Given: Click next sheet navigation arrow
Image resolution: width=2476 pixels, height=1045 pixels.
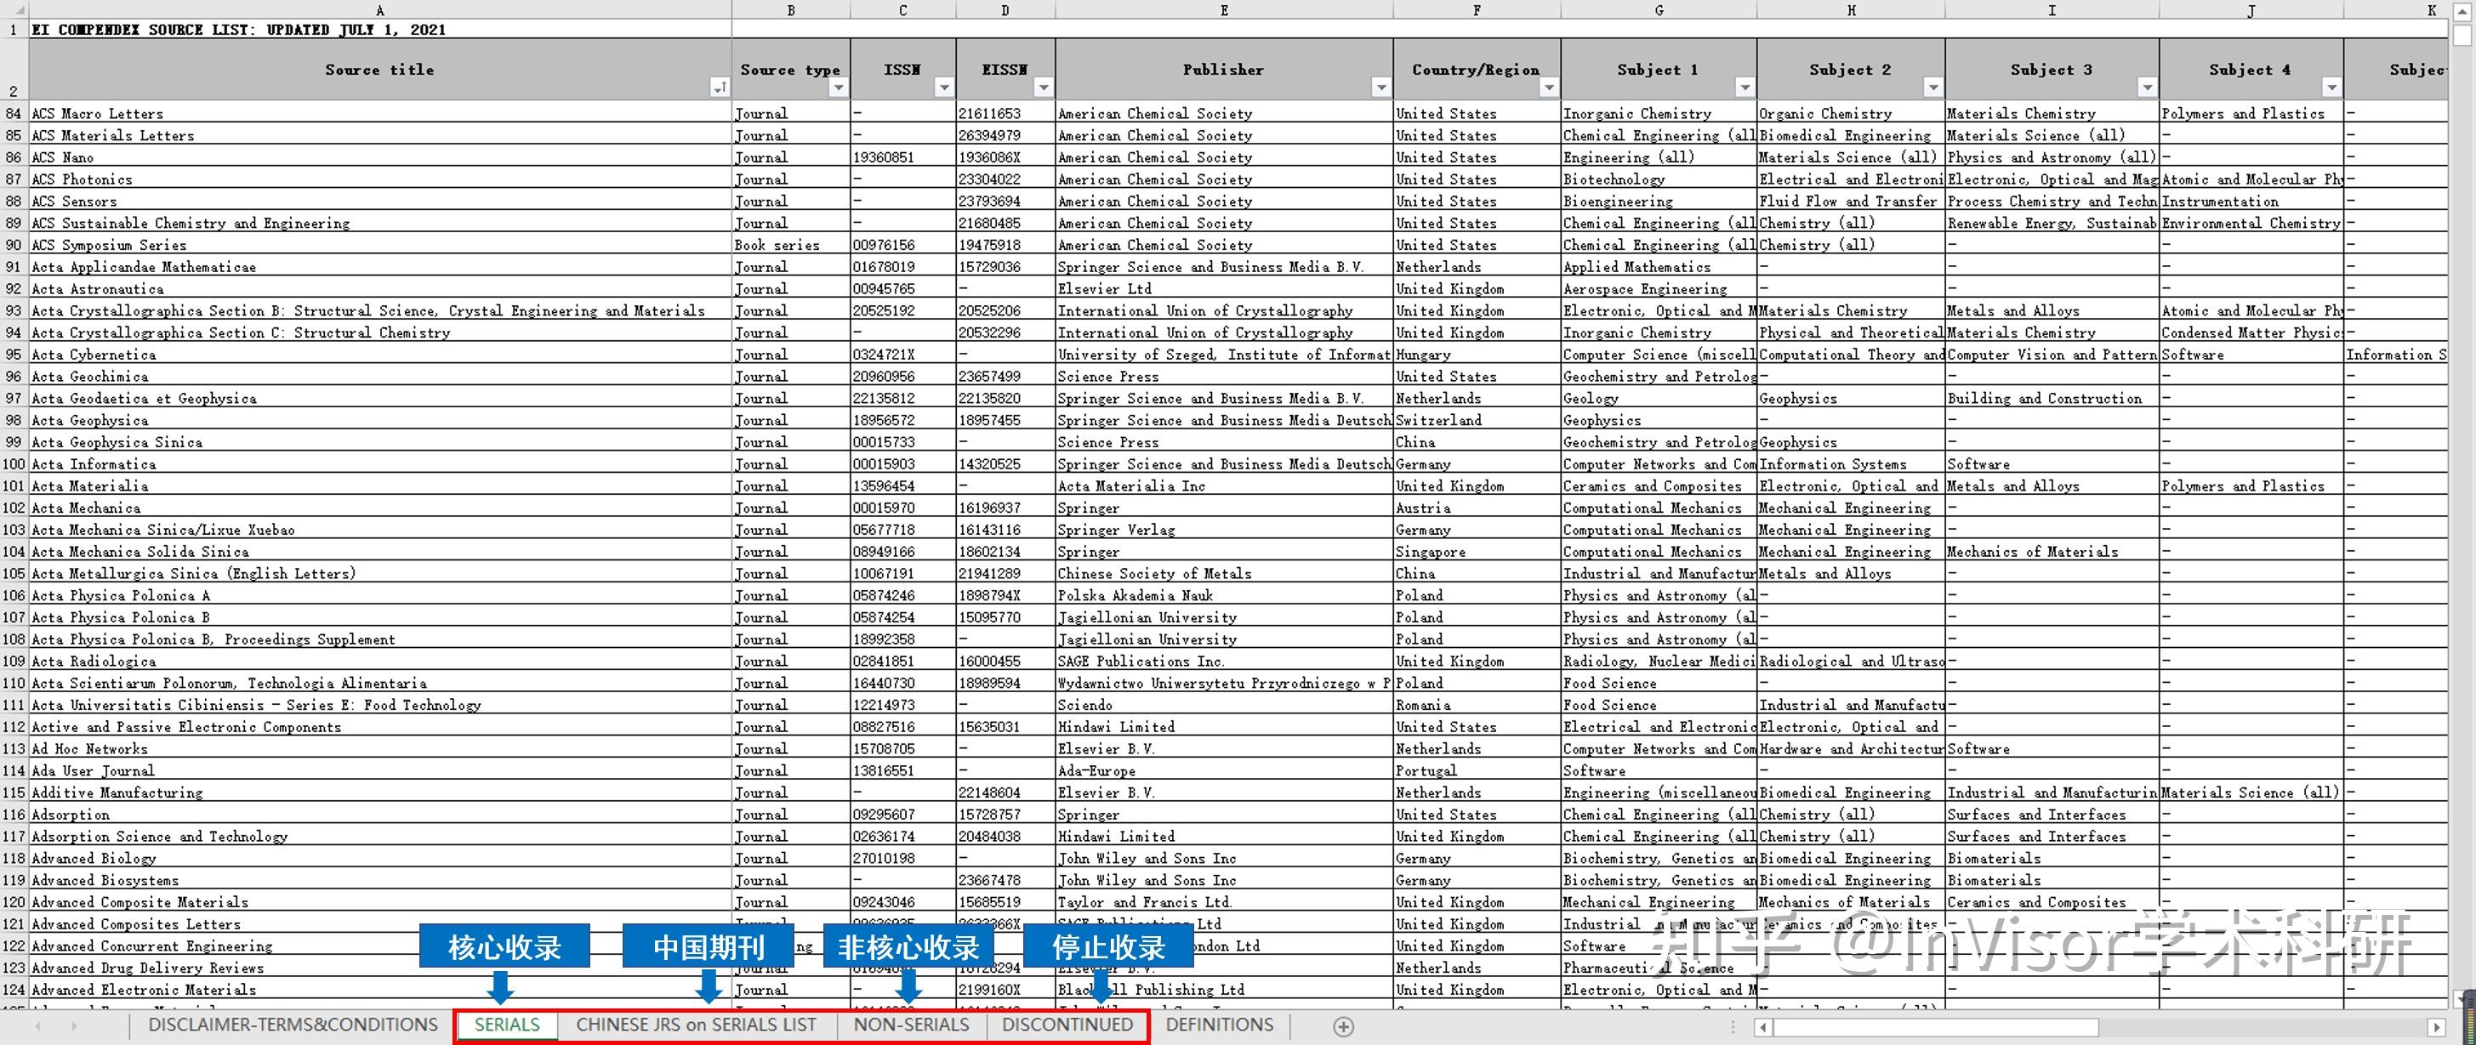Looking at the screenshot, I should coord(74,1025).
